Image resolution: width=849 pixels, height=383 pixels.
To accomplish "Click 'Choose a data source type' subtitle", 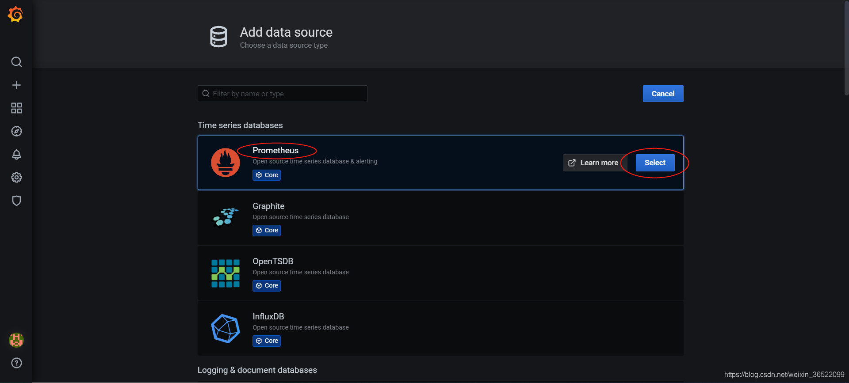I will pos(284,45).
